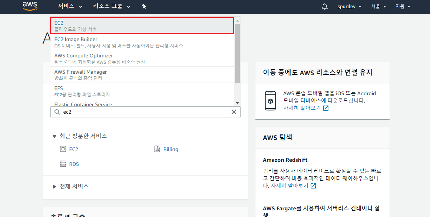Click the Amazon Redshift heading text
Image resolution: width=430 pixels, height=217 pixels.
pyautogui.click(x=285, y=160)
